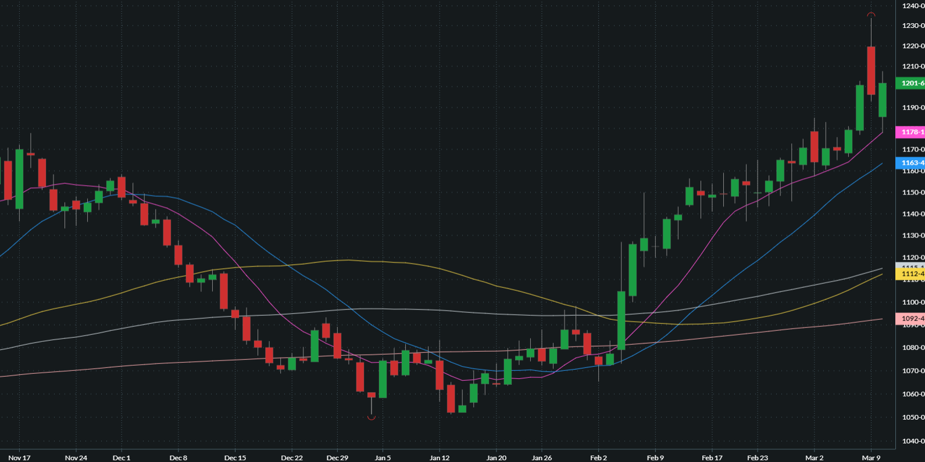Select the 1080-0 price axis label
The image size is (925, 462).
click(913, 348)
